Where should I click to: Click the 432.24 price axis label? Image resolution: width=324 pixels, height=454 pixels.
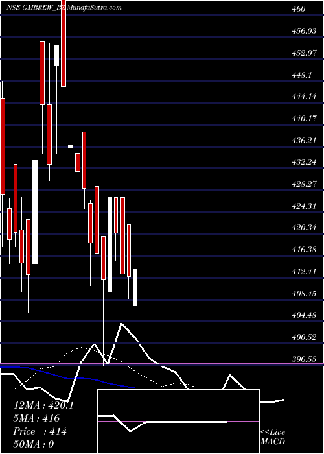click(x=304, y=162)
